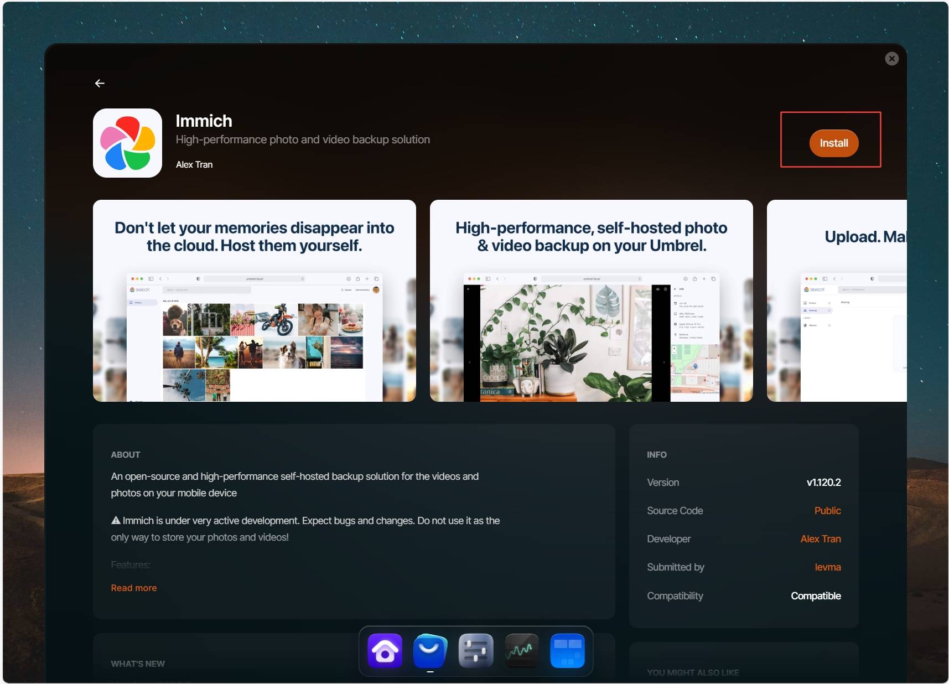Viewport: 949px width, 684px height.
Task: Open the Alex Tran developer link
Action: pyautogui.click(x=821, y=539)
